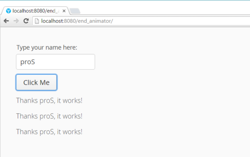Click the third 'Thanks proS, it works!' message
This screenshot has width=250, height=157.
(49, 132)
